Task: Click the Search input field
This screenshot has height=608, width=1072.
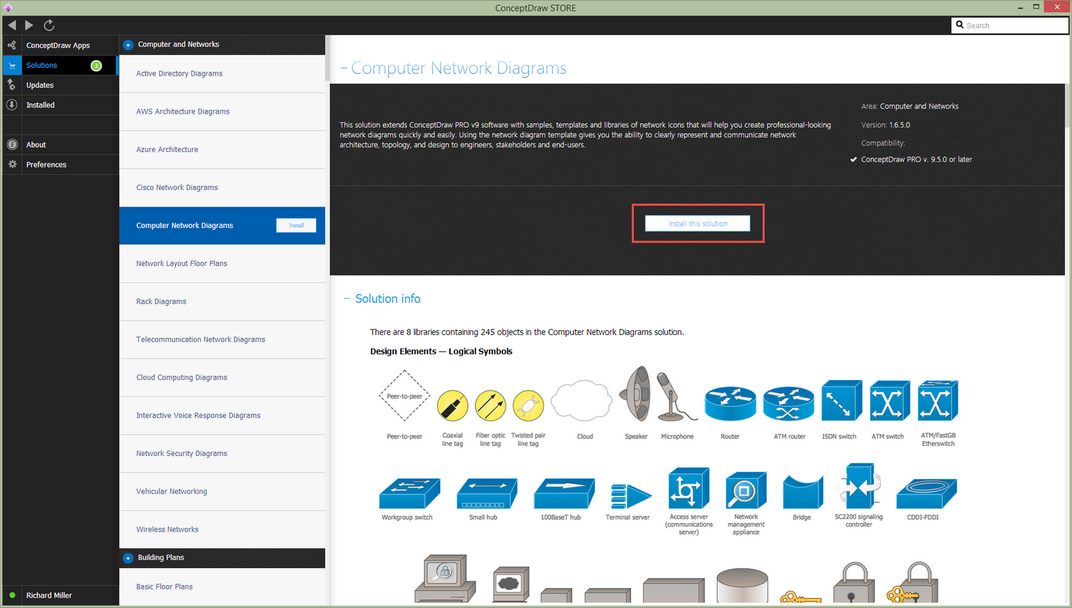Action: (x=1010, y=25)
